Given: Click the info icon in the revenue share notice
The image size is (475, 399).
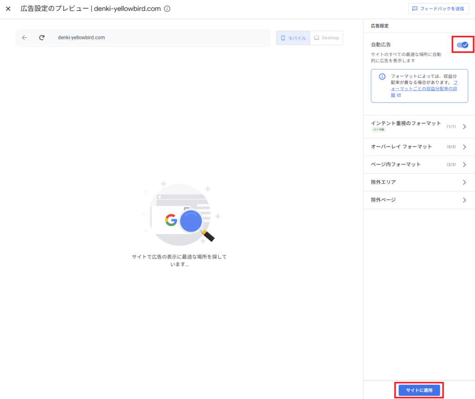Looking at the screenshot, I should [382, 76].
